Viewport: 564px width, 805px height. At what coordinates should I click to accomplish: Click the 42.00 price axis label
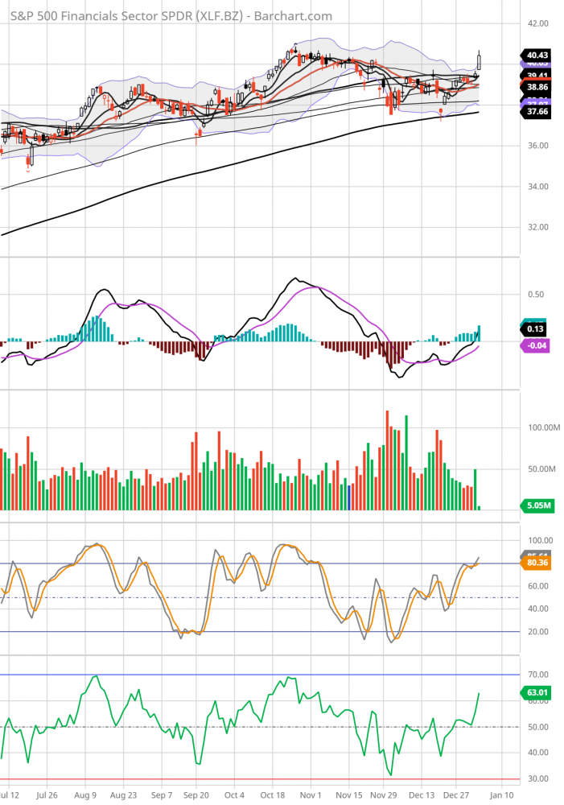click(x=537, y=24)
